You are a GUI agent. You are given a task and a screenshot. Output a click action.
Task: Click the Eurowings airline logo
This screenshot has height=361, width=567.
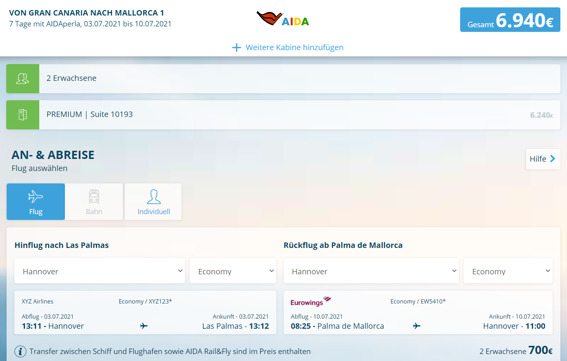[x=311, y=302]
